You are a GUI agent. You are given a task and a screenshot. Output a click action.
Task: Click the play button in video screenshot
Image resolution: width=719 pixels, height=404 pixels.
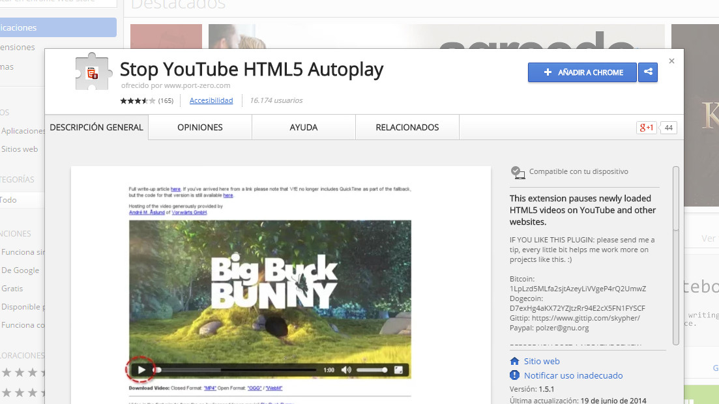[141, 370]
